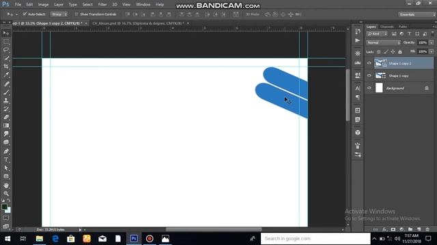Filter layers by pixel layers icon
The width and height of the screenshot is (437, 245).
394,33
